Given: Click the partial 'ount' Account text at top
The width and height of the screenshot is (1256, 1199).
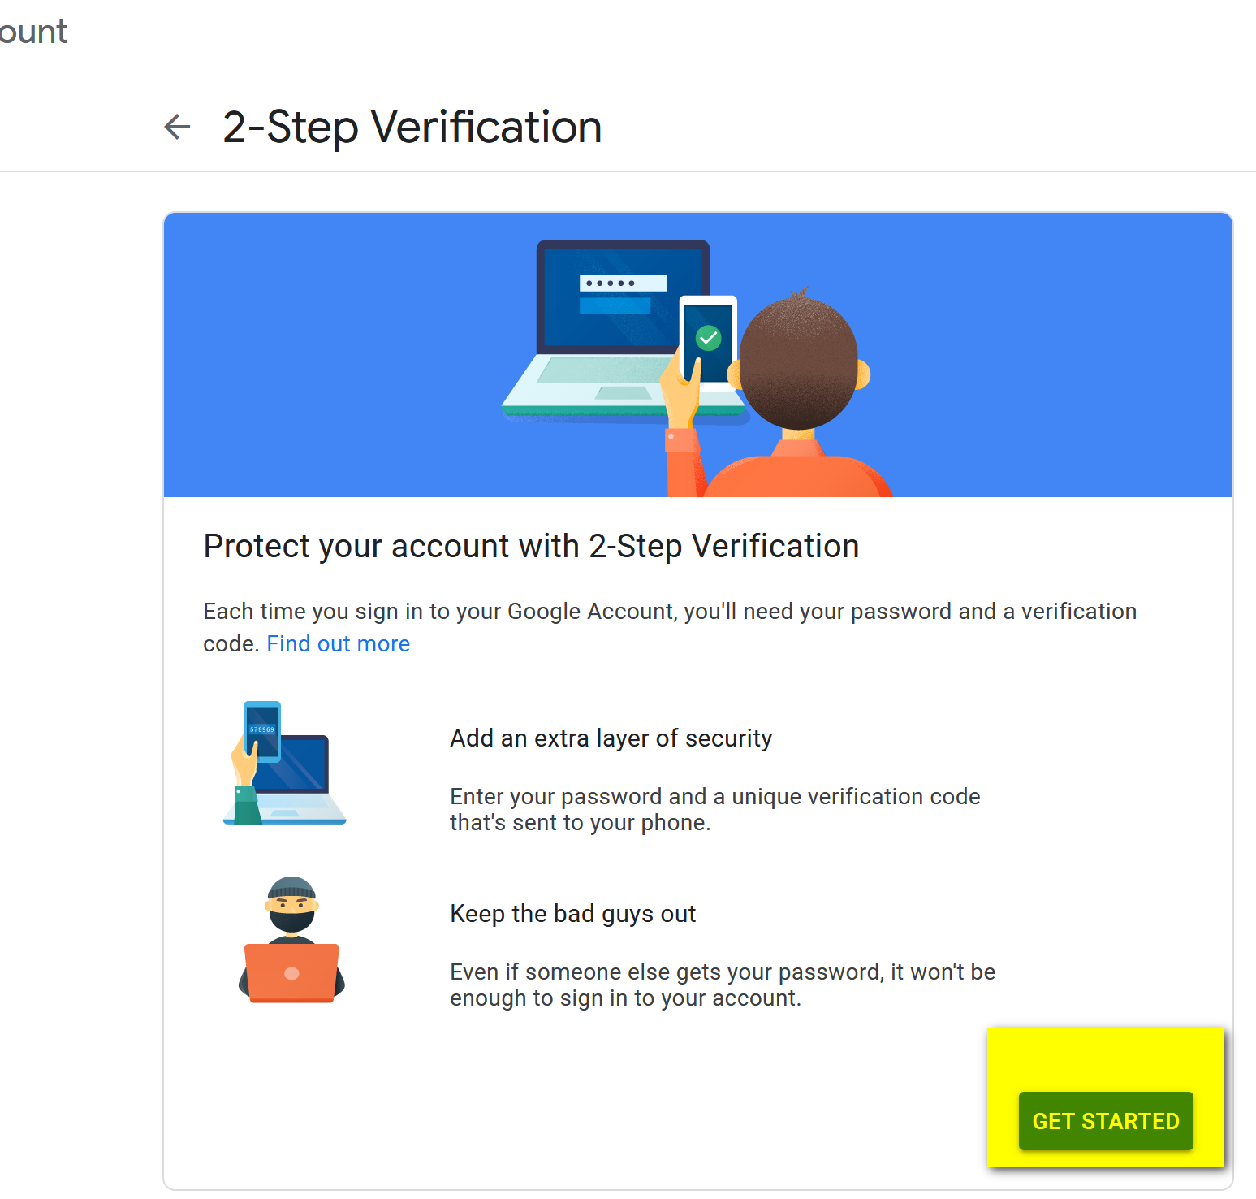Looking at the screenshot, I should (x=33, y=32).
